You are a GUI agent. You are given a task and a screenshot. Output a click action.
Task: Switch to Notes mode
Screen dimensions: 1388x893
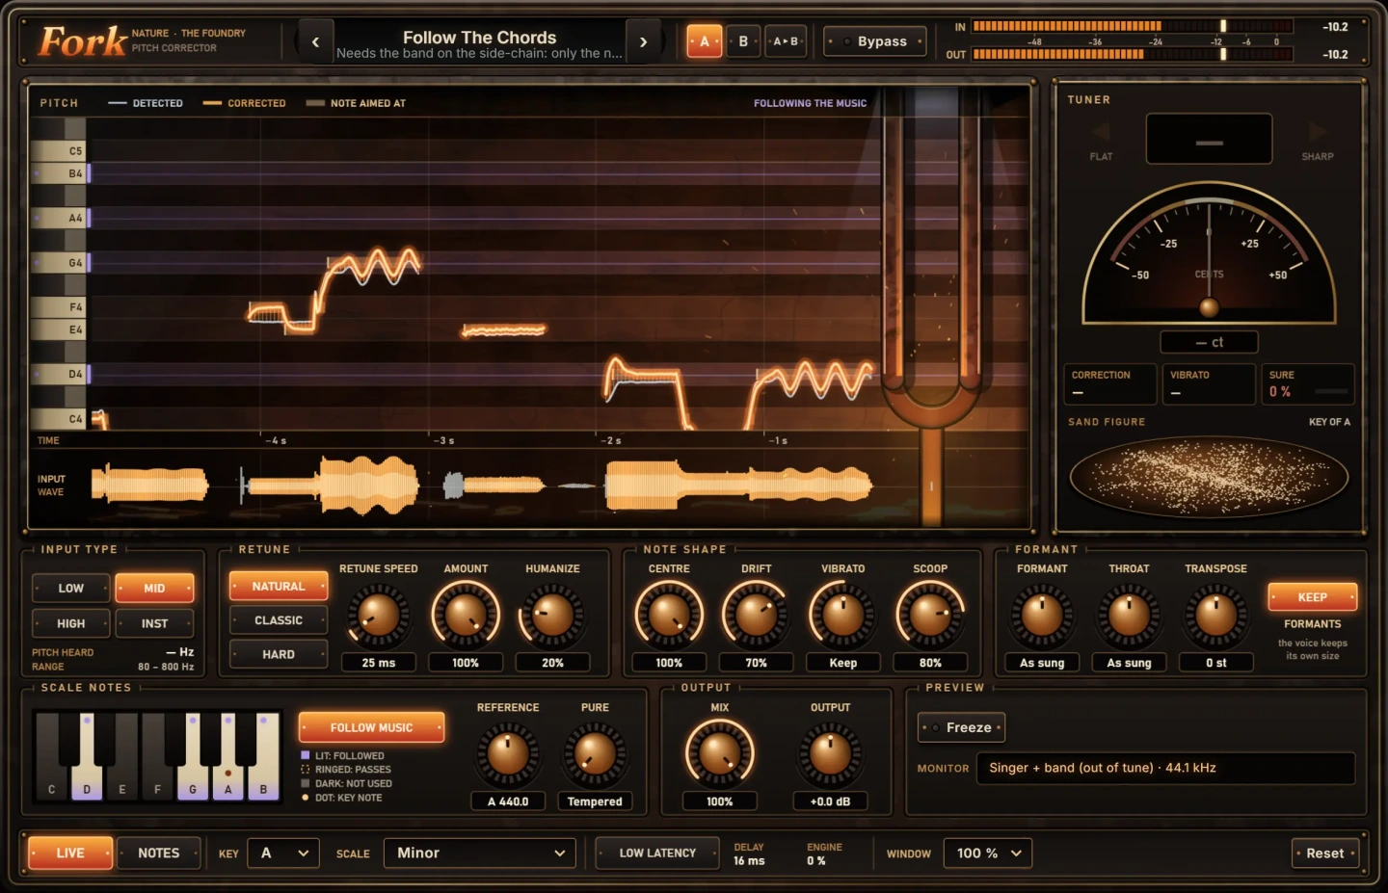(159, 853)
